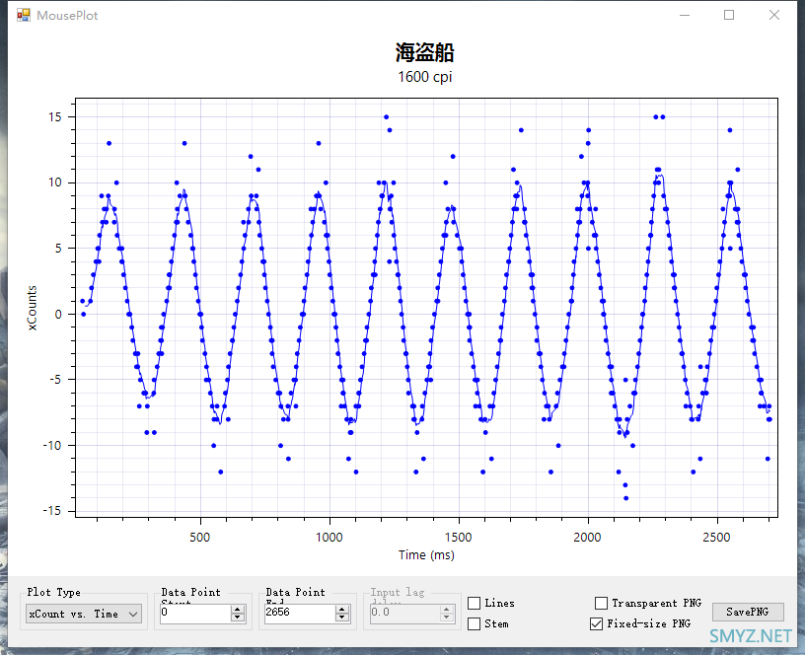This screenshot has width=805, height=655.
Task: Toggle the Transparent PNG checkbox
Action: (x=601, y=603)
